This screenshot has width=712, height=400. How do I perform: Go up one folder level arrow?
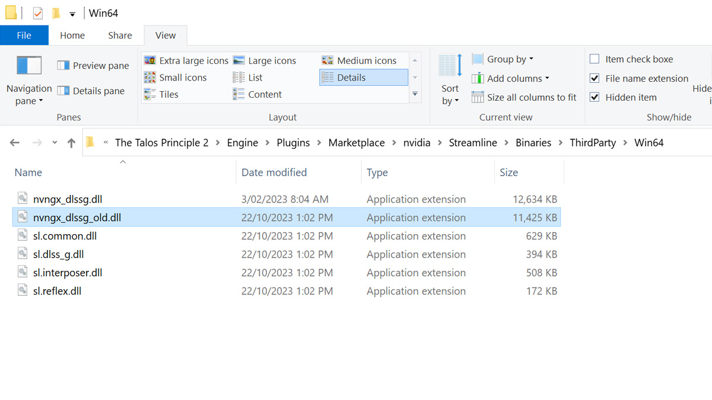pyautogui.click(x=71, y=143)
